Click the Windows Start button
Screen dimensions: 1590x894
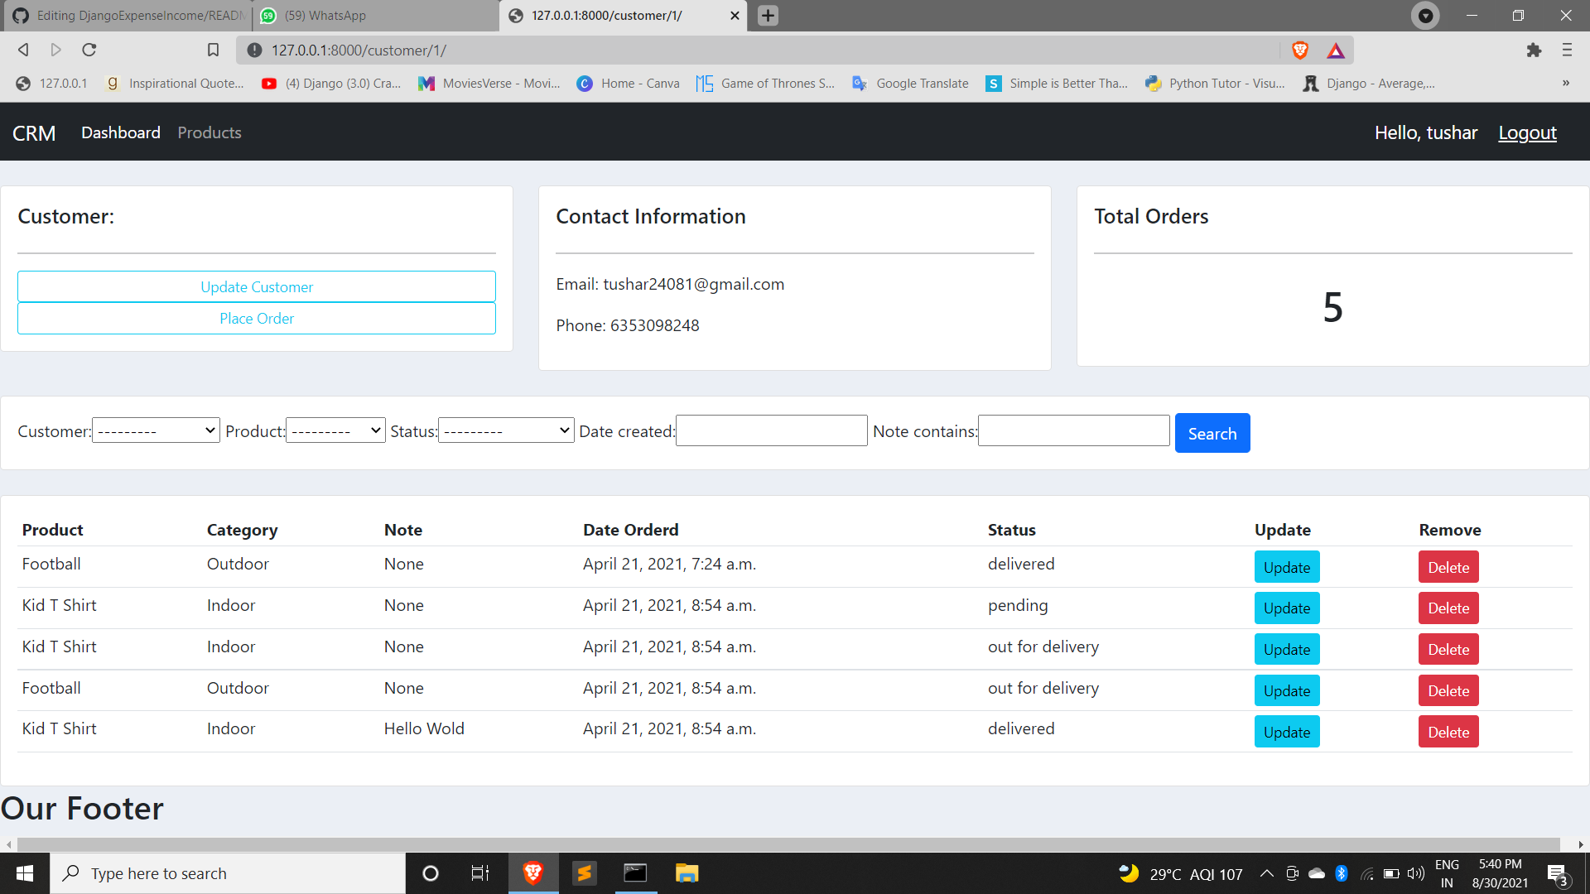point(24,873)
